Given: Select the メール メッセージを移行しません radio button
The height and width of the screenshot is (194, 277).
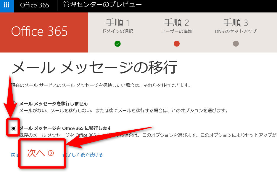Looking at the screenshot, I should [14, 104].
